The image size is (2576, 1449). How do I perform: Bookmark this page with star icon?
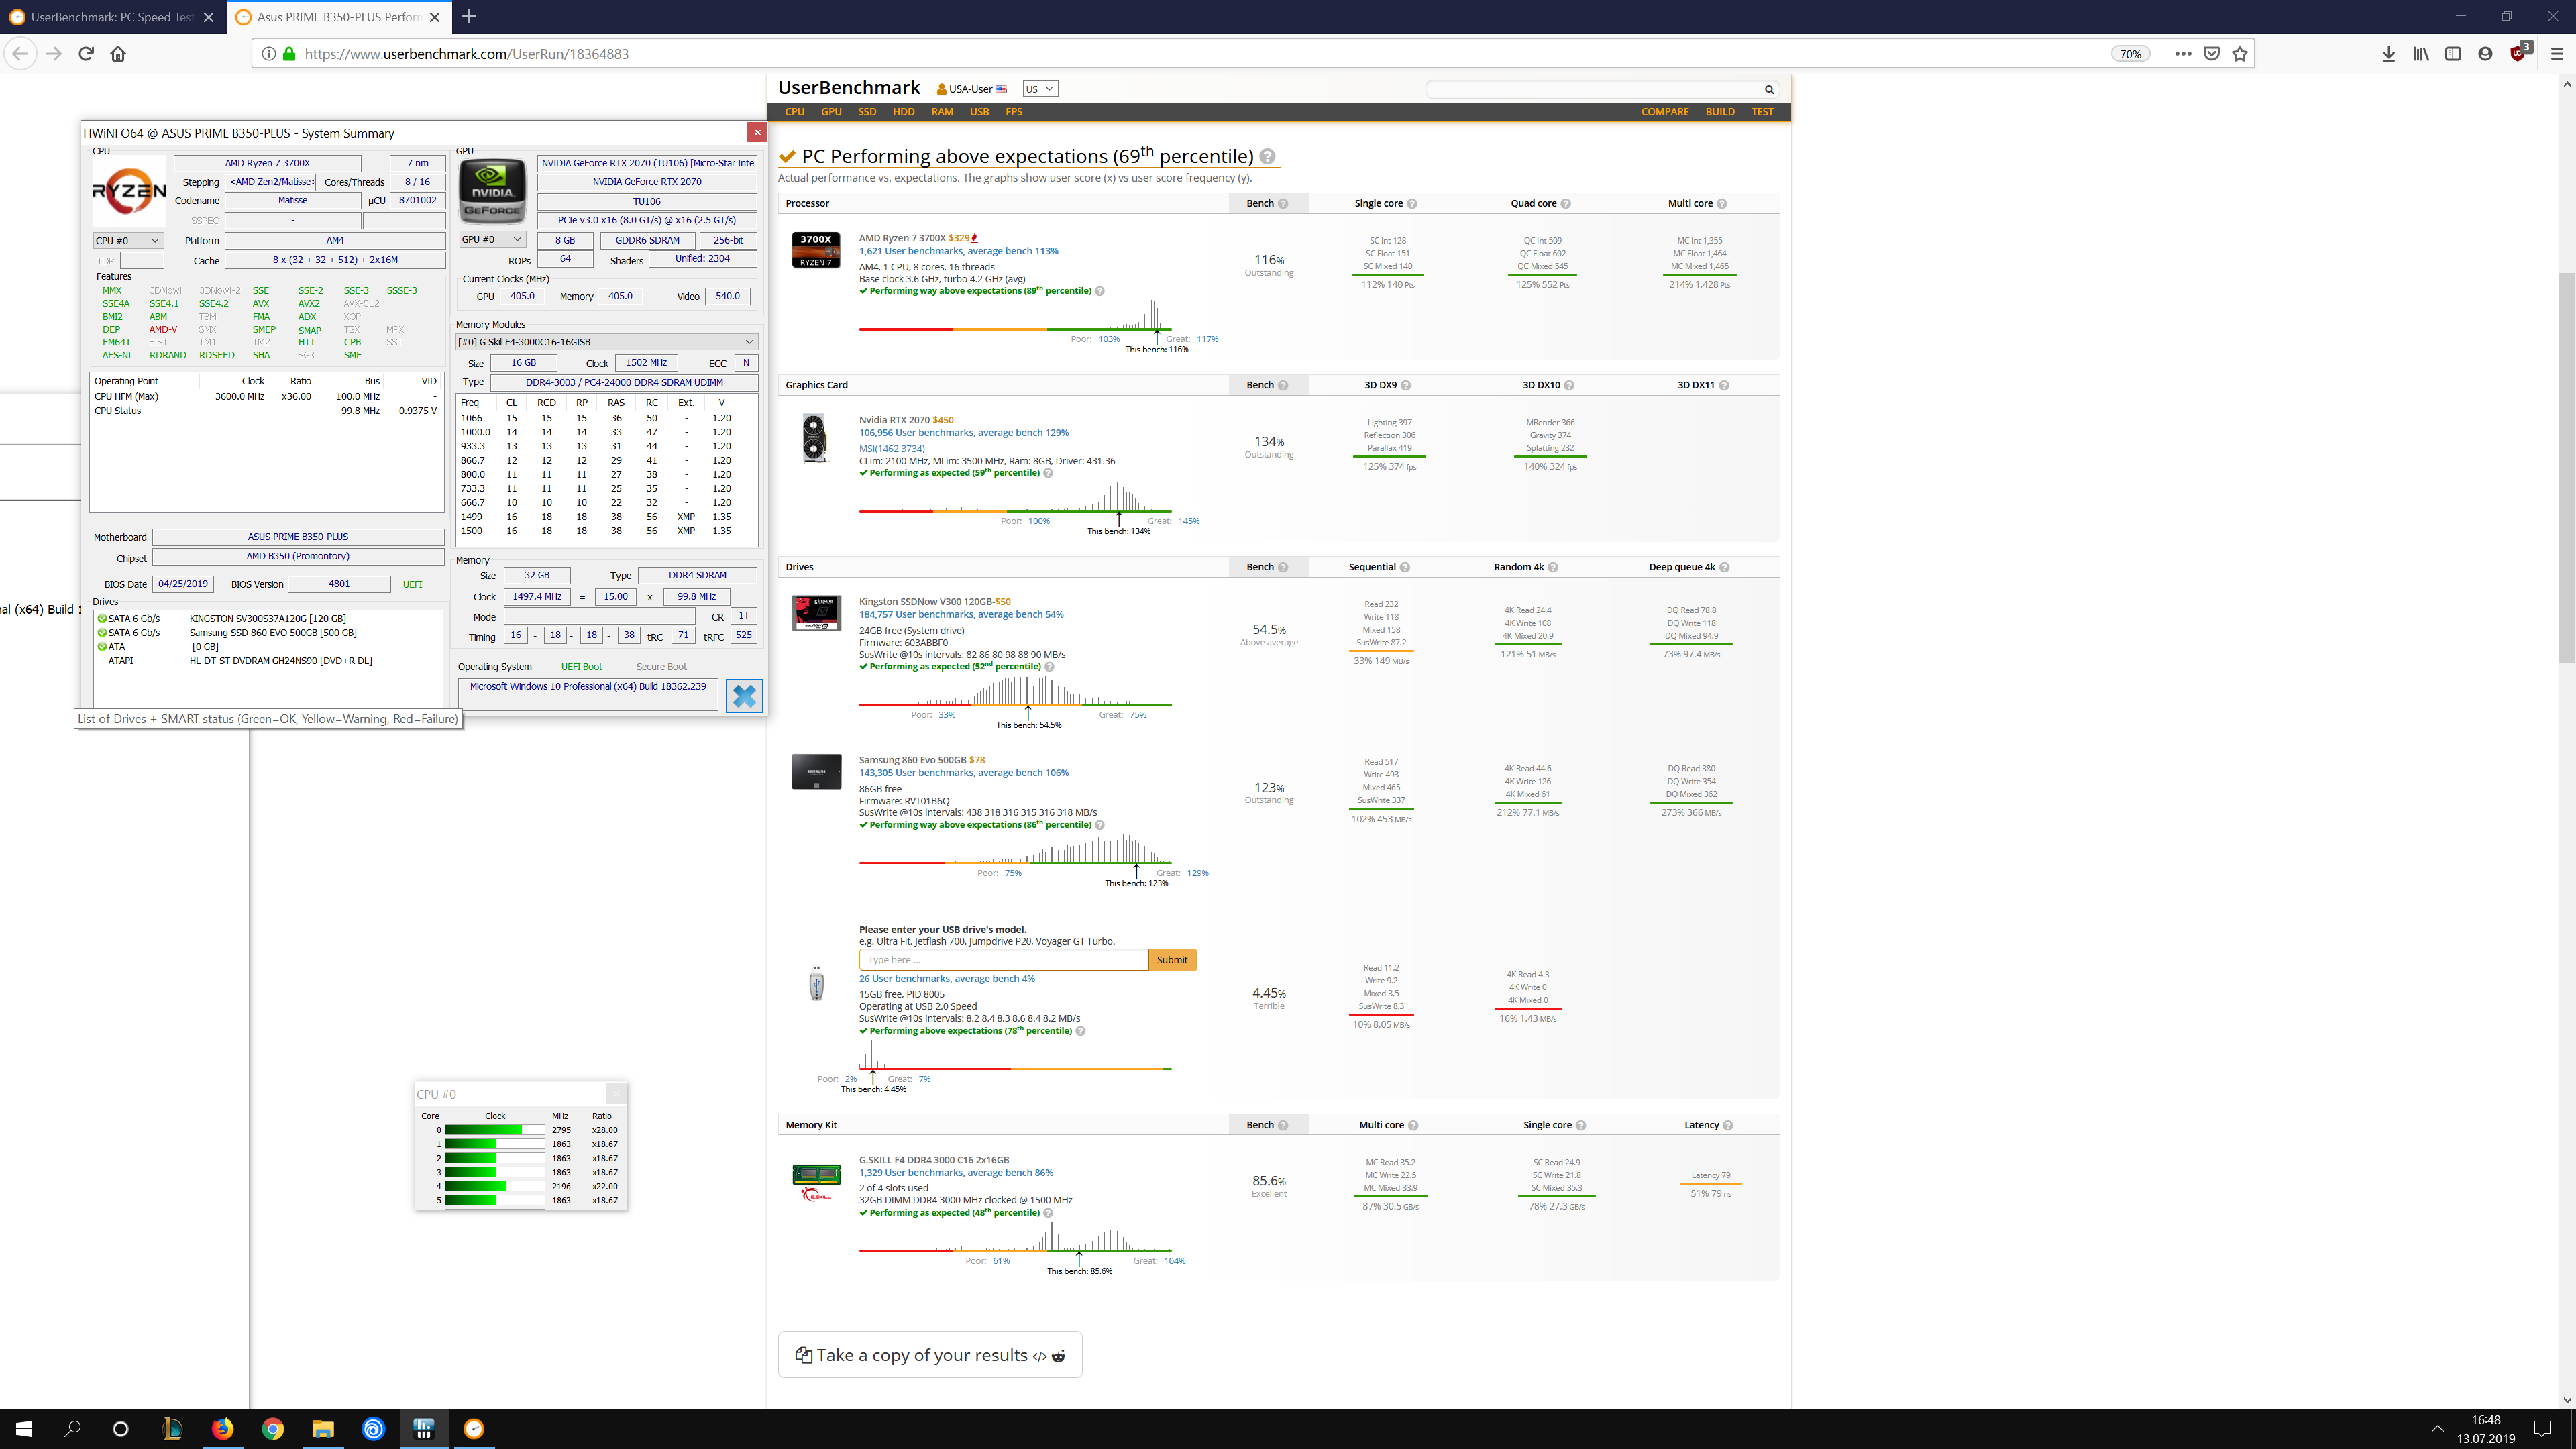tap(2240, 54)
